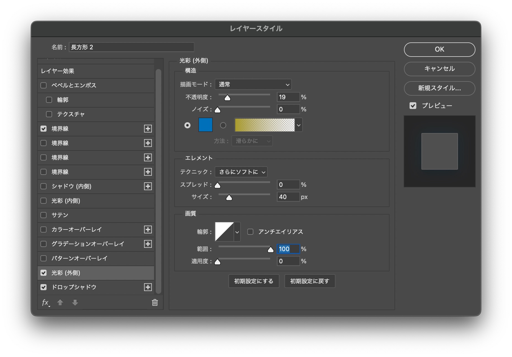Select グラデーションオーバーレイ row in list
Screen dimensions: 512x357
pos(96,244)
